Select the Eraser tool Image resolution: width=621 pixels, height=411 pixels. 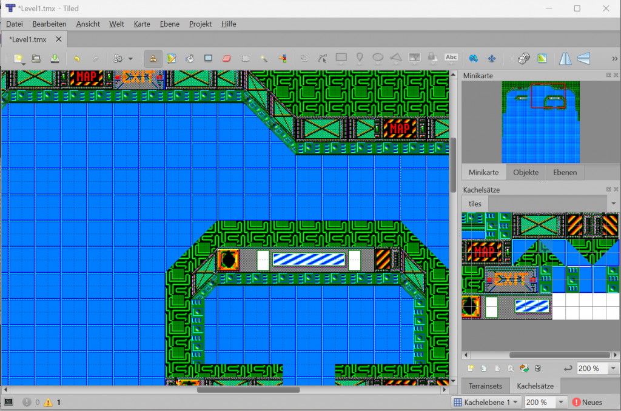pyautogui.click(x=227, y=58)
